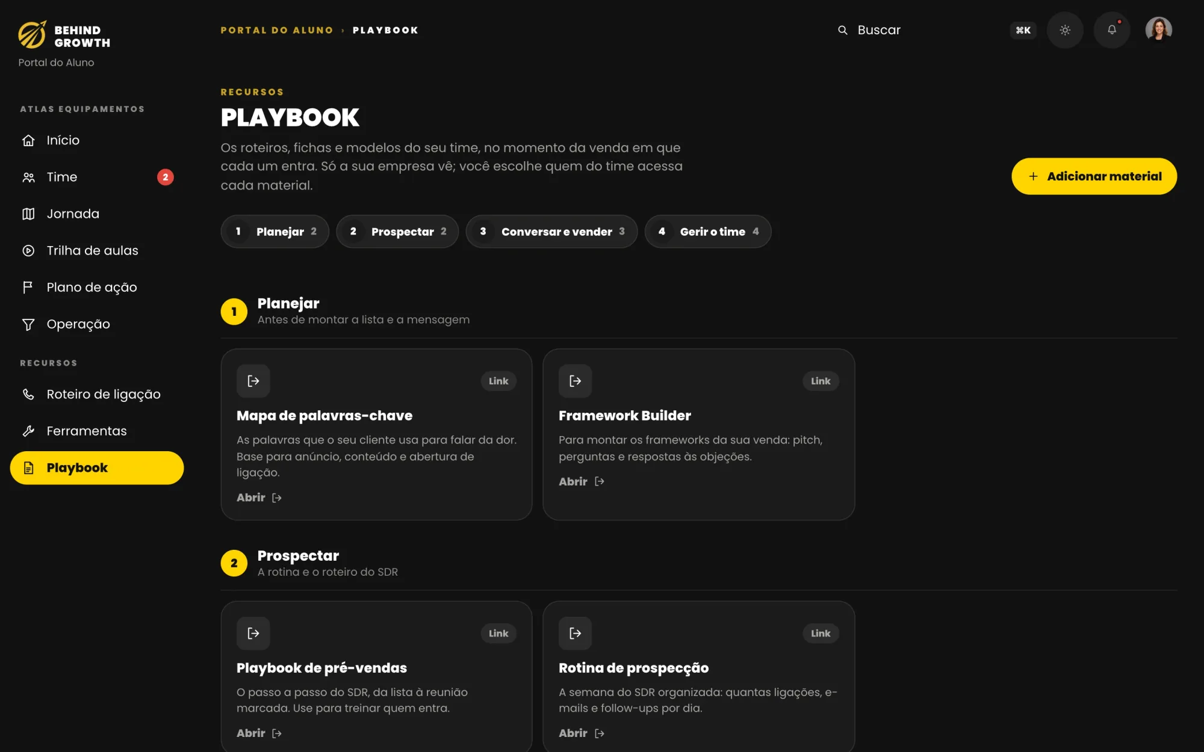Go to Portal do Aluno breadcrumb

(x=277, y=30)
